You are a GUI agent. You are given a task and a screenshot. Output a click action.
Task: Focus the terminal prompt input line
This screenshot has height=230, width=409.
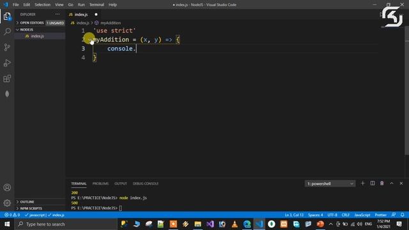[121, 208]
